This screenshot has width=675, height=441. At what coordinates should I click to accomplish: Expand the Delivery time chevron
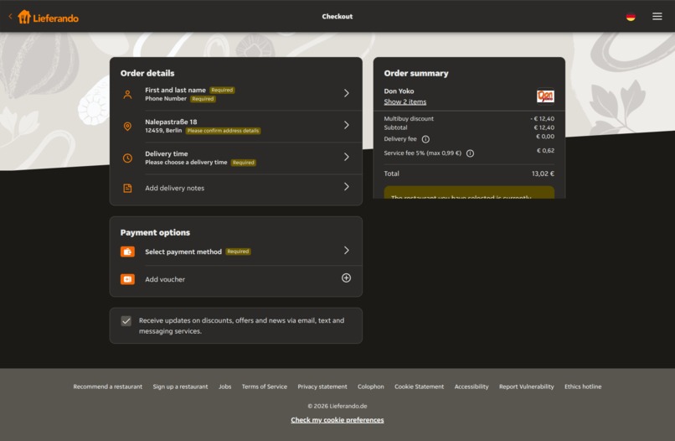(x=347, y=157)
